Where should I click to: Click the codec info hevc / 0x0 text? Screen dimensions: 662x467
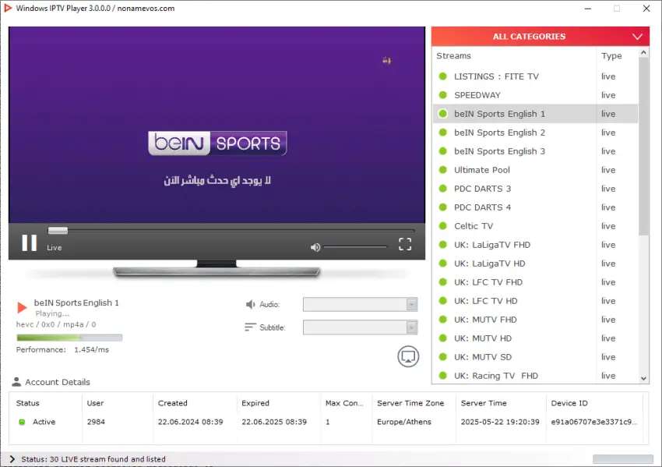click(56, 324)
